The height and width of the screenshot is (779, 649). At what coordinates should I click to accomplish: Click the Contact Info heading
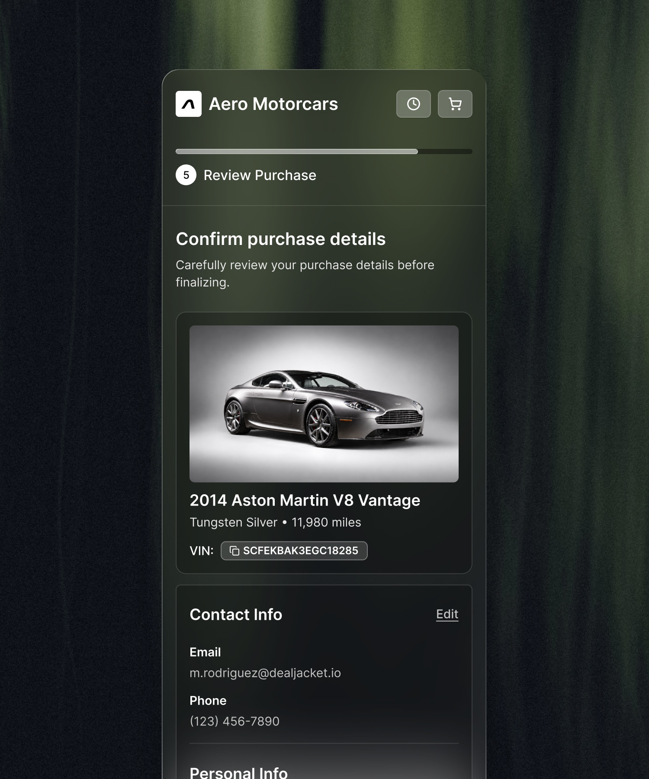(x=236, y=615)
